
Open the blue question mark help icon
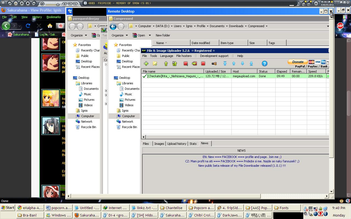coord(264,64)
